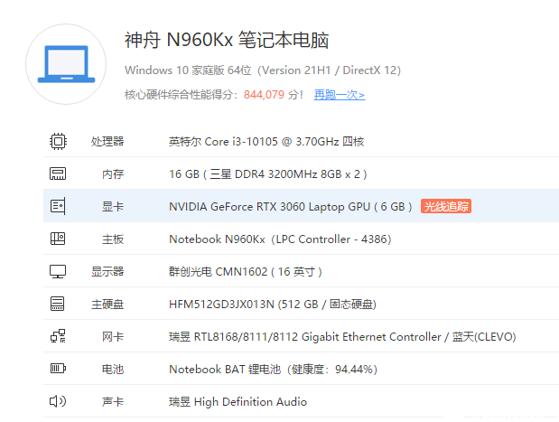This screenshot has width=559, height=422.
Task: Click the 844,079 score value
Action: pos(264,95)
